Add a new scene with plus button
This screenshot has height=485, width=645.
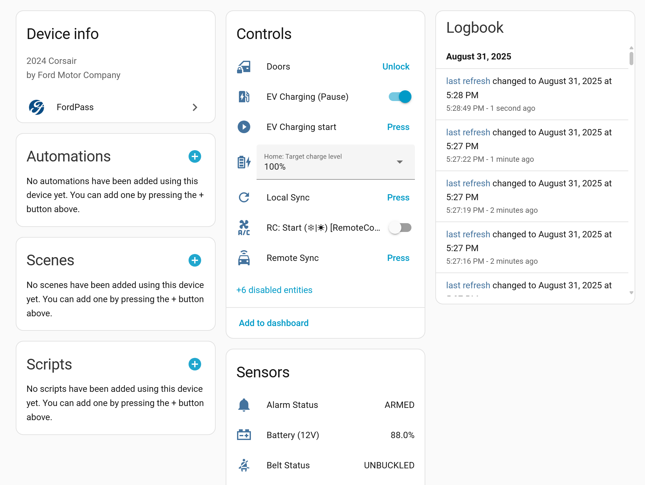(195, 260)
